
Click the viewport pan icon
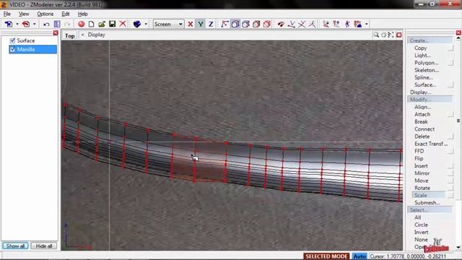point(383,35)
